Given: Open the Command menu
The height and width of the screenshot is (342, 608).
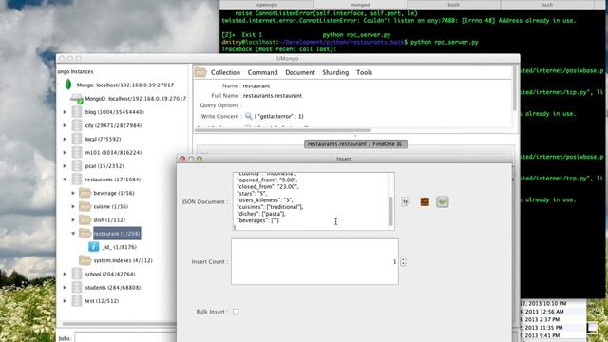Looking at the screenshot, I should pyautogui.click(x=262, y=72).
